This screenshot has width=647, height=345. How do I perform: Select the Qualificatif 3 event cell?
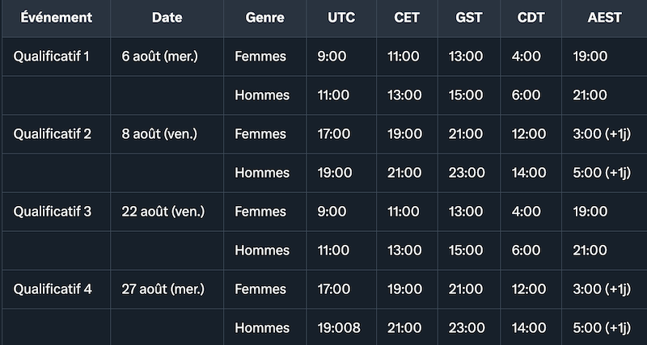point(53,212)
